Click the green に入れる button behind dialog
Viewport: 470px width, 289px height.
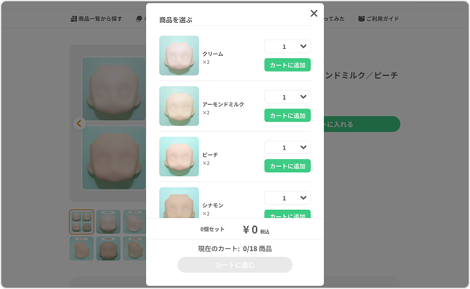click(362, 124)
